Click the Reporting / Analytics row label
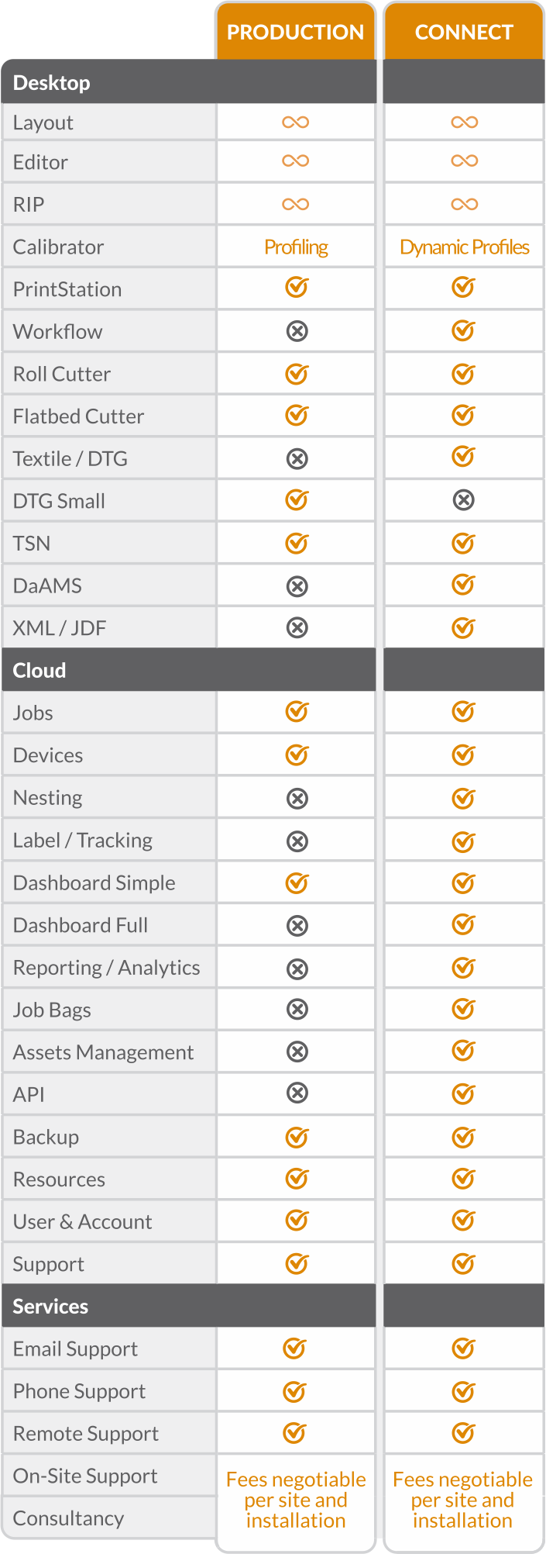 [x=107, y=968]
